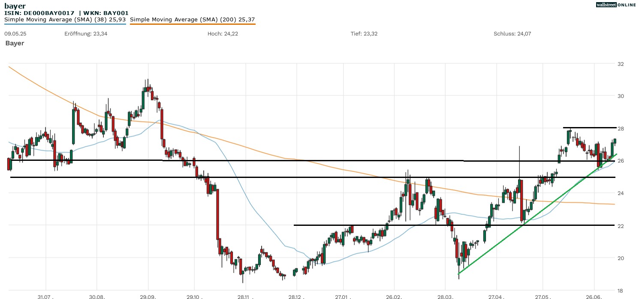Click the 32 price axis label
The height and width of the screenshot is (299, 639).
tap(620, 64)
